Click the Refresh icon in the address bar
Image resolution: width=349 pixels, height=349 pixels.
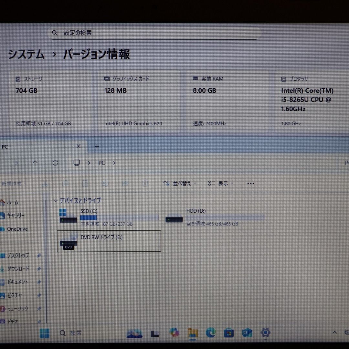(x=55, y=163)
